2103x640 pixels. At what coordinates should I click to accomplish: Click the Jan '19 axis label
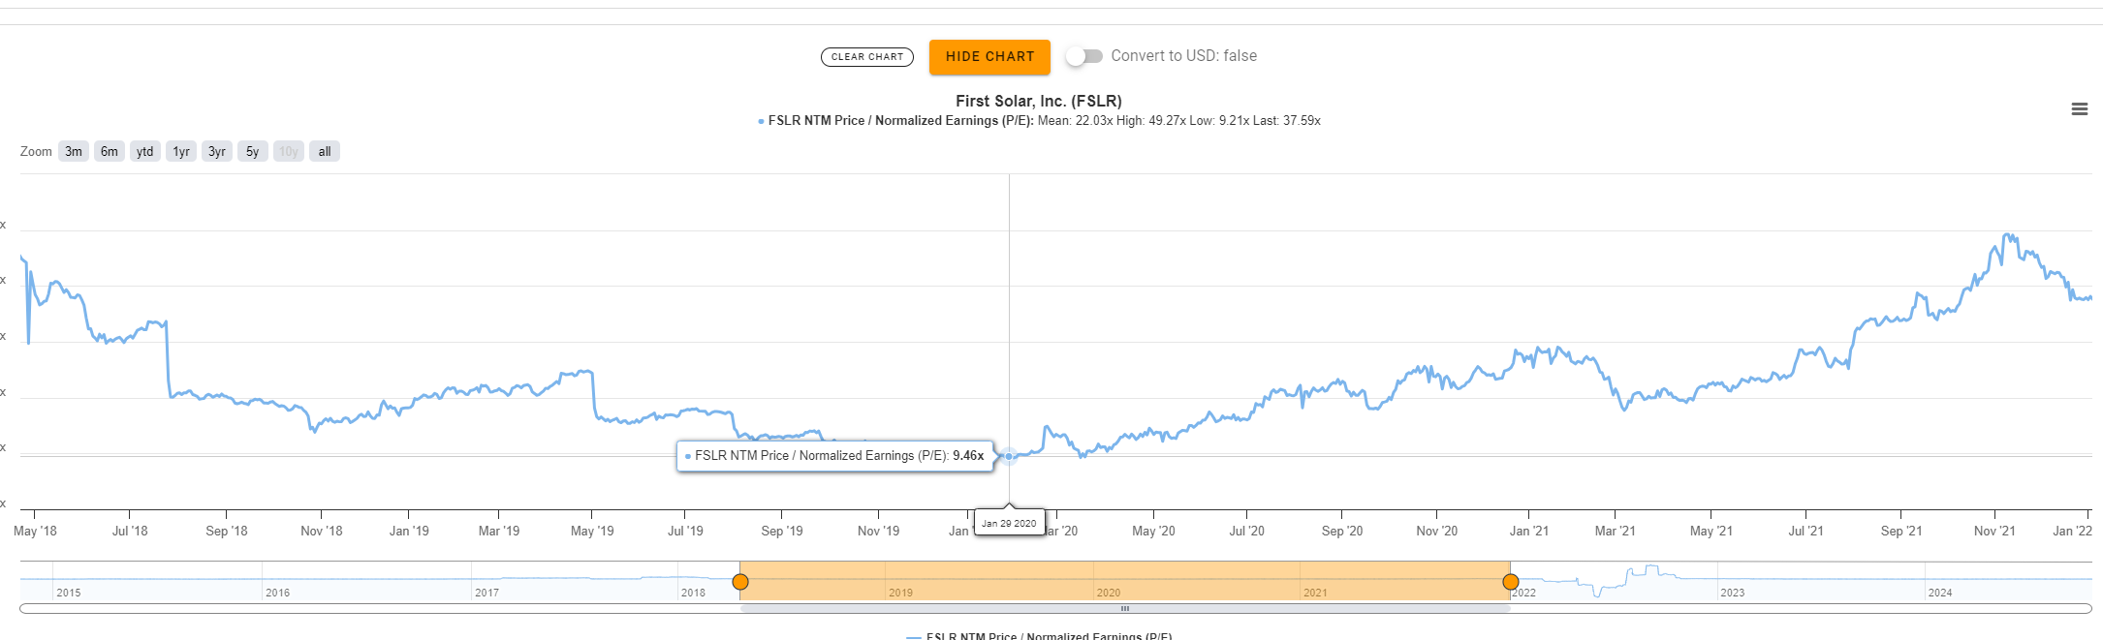coord(409,531)
